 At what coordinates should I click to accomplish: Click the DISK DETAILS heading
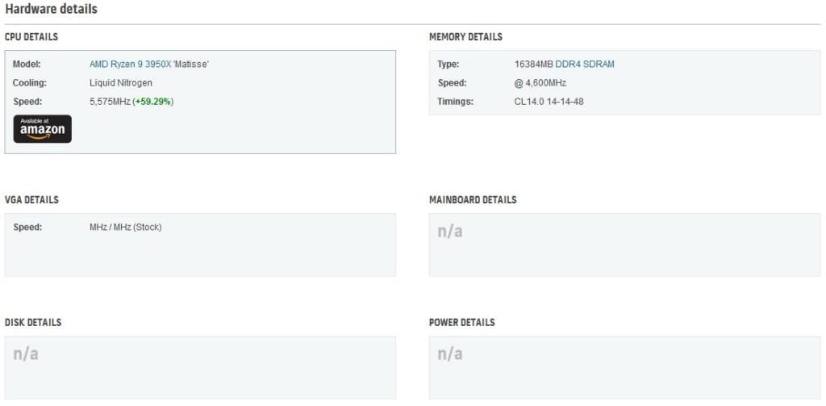pos(32,322)
